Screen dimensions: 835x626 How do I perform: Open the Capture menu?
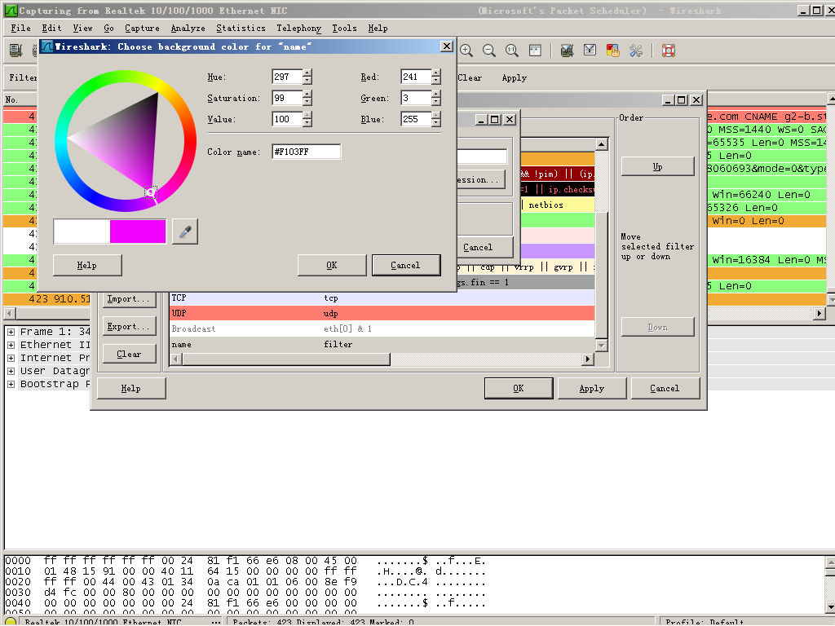point(142,29)
